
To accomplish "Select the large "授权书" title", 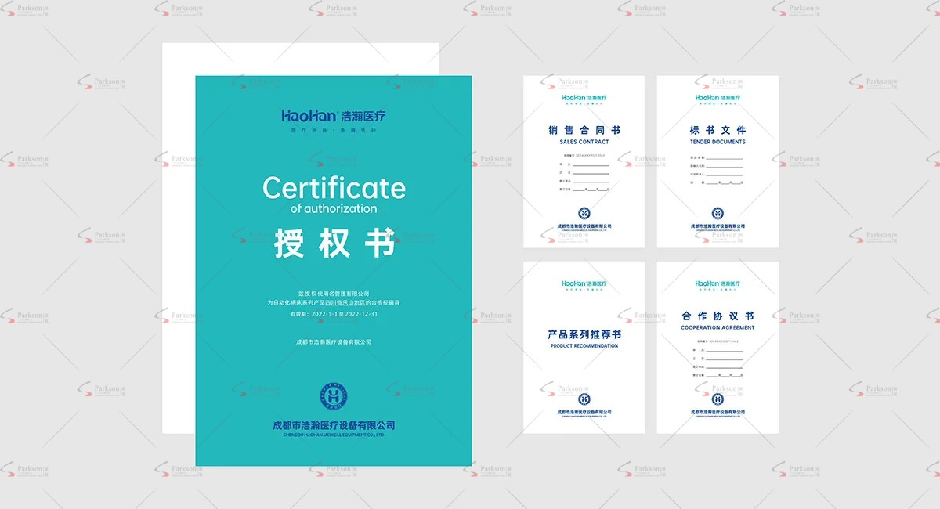I will (x=334, y=244).
